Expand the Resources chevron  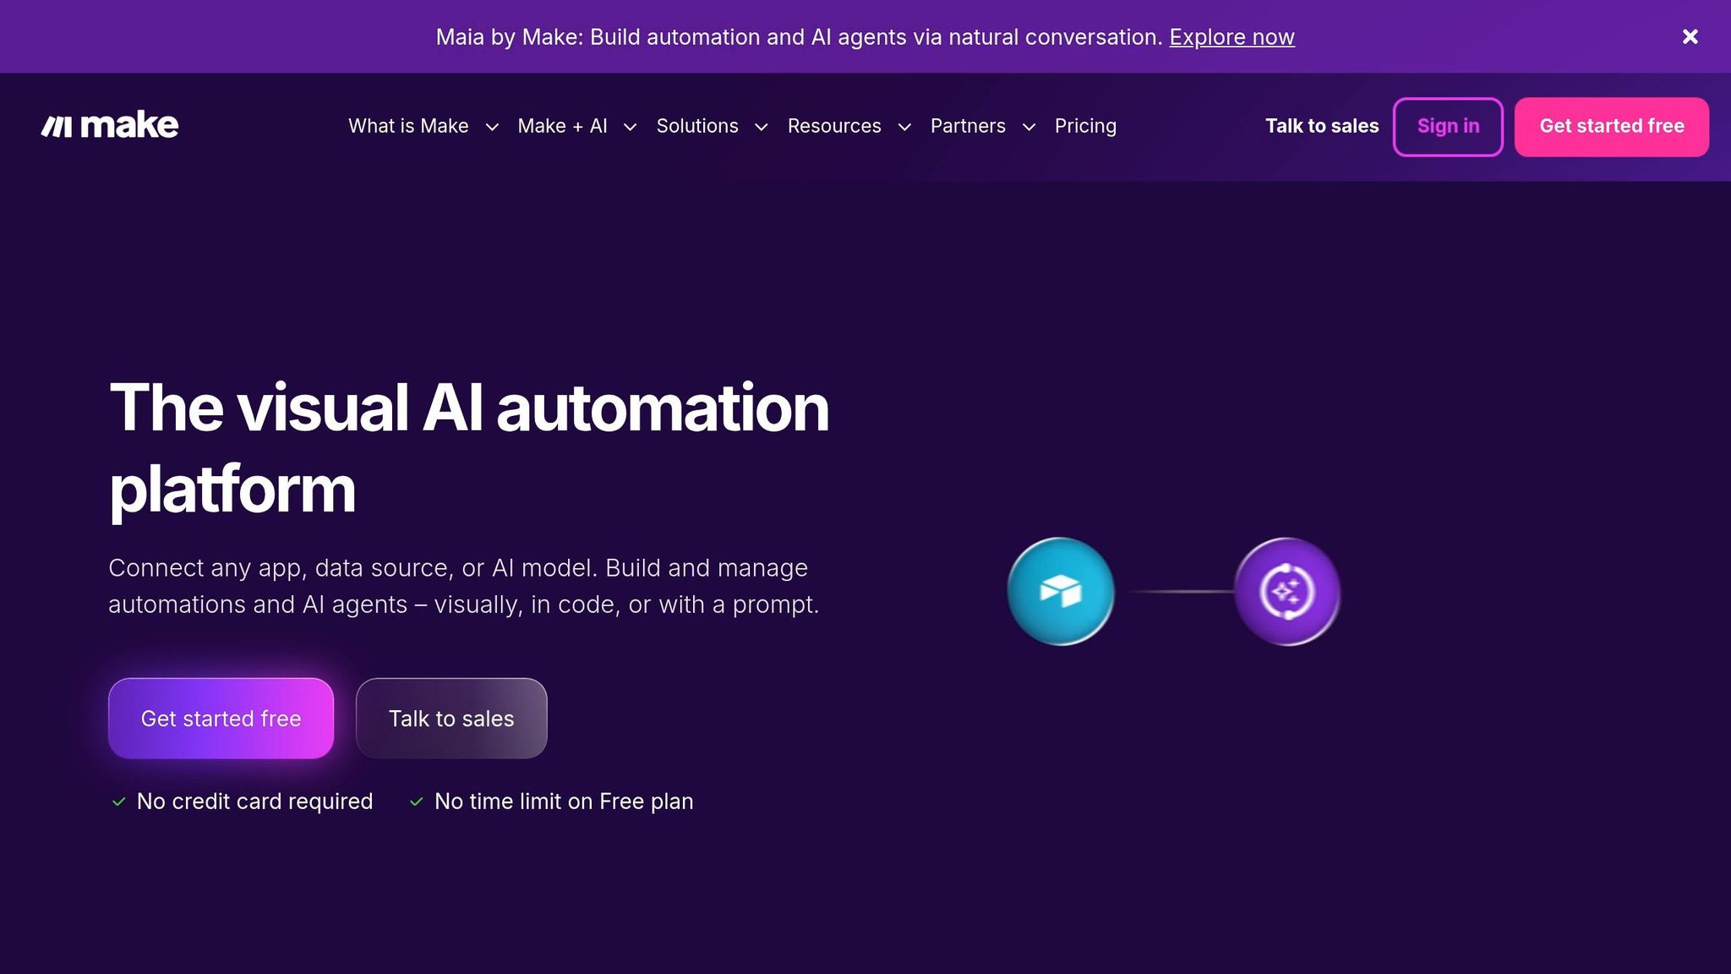pos(904,127)
